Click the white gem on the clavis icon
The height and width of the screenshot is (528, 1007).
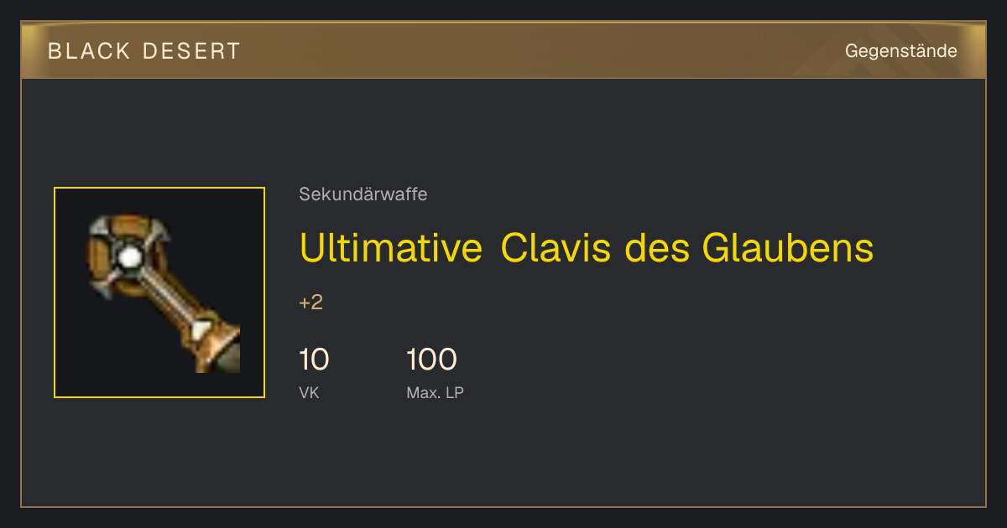point(128,257)
